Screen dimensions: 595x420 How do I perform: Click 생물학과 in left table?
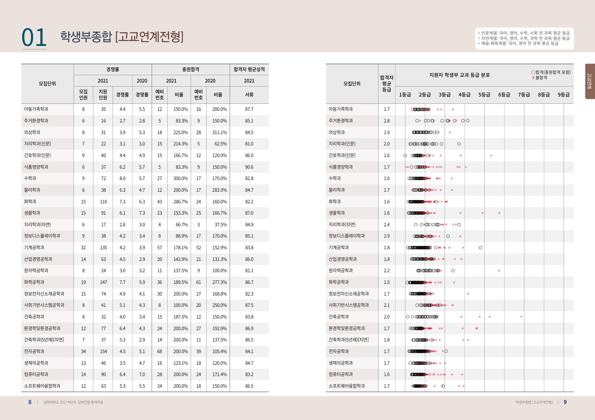[32, 213]
